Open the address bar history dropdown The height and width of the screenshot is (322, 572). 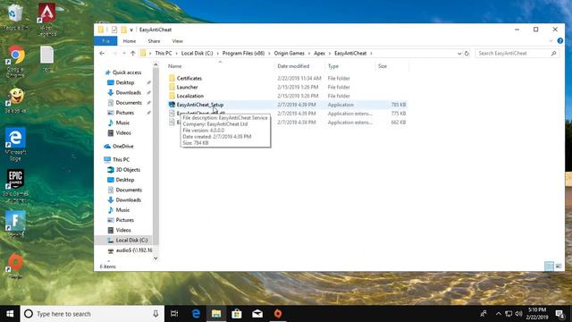(x=459, y=54)
